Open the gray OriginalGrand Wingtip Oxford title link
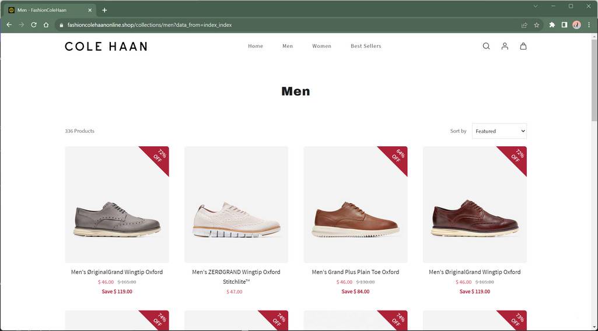 coord(117,272)
